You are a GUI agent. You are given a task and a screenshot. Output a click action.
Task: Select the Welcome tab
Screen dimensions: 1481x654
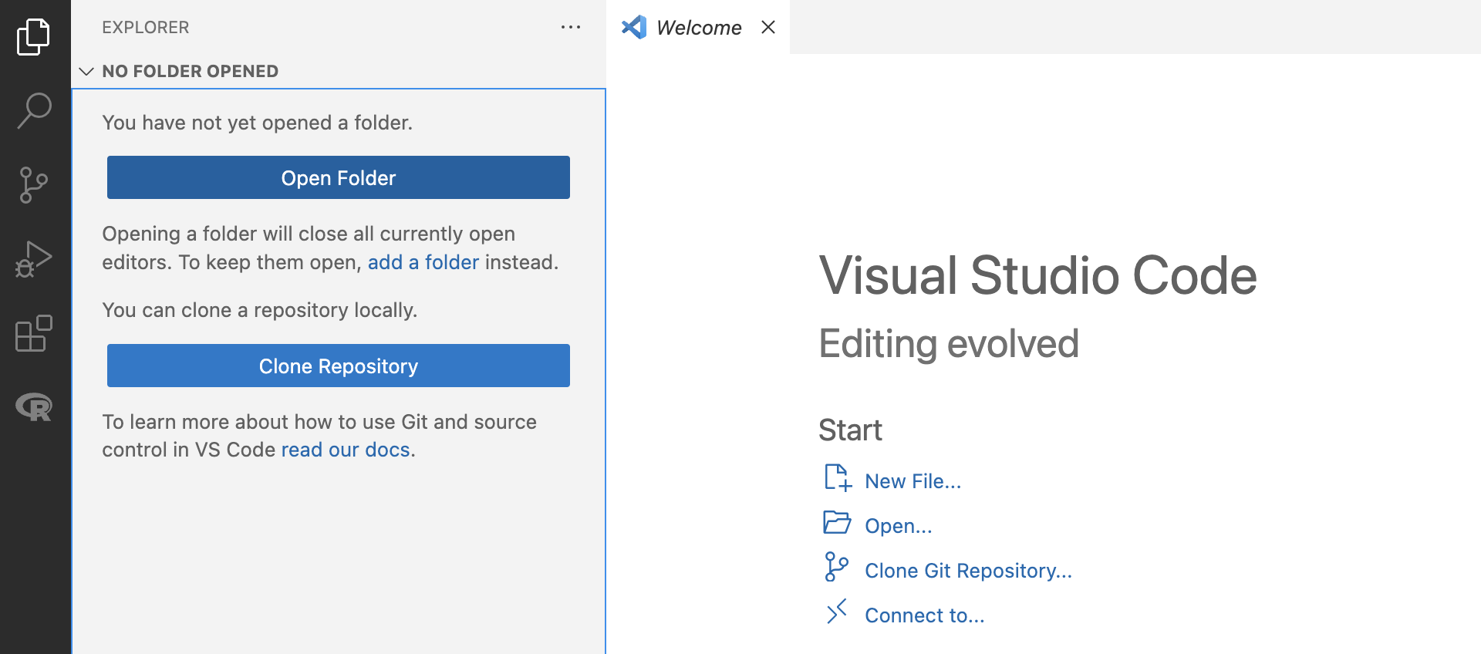point(698,27)
